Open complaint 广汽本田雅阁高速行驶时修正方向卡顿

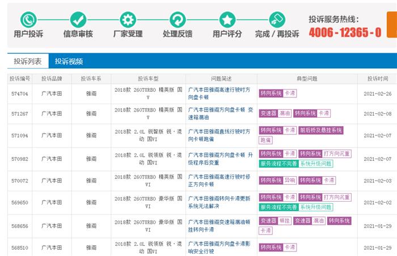tap(219, 181)
